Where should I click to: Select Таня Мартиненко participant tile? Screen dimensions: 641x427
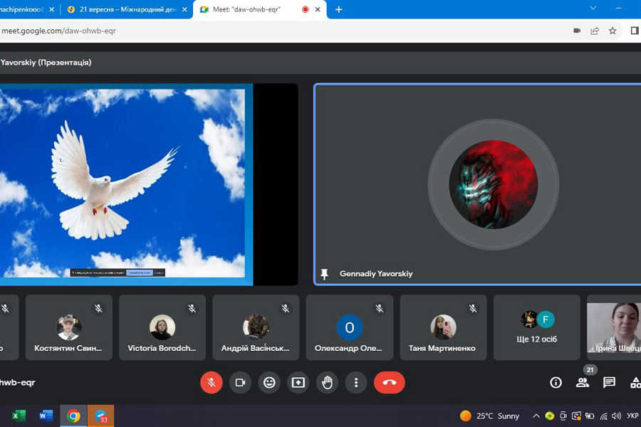[443, 327]
